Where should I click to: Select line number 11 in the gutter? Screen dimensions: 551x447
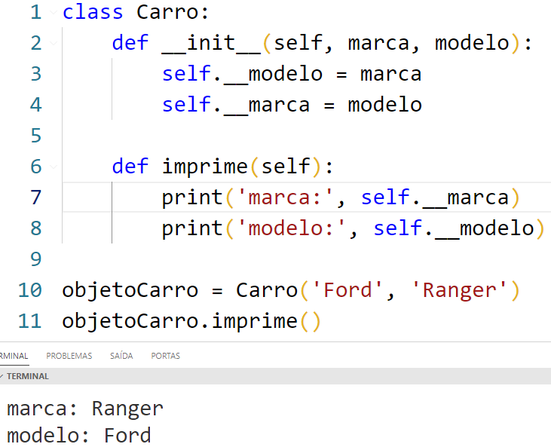coord(29,321)
